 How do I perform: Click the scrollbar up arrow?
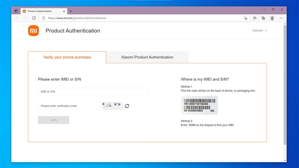(x=285, y=24)
